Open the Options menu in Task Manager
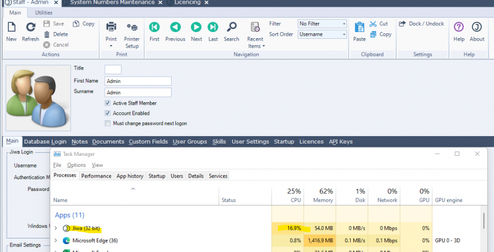The height and width of the screenshot is (252, 494). [77, 165]
